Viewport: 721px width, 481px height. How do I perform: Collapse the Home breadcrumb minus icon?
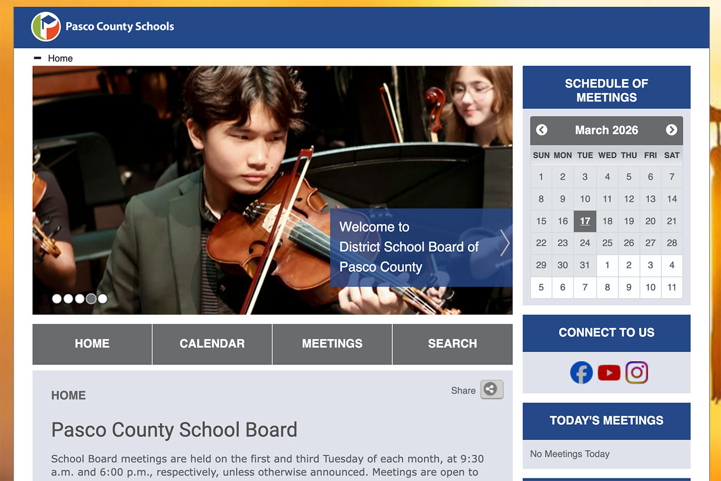(x=38, y=58)
